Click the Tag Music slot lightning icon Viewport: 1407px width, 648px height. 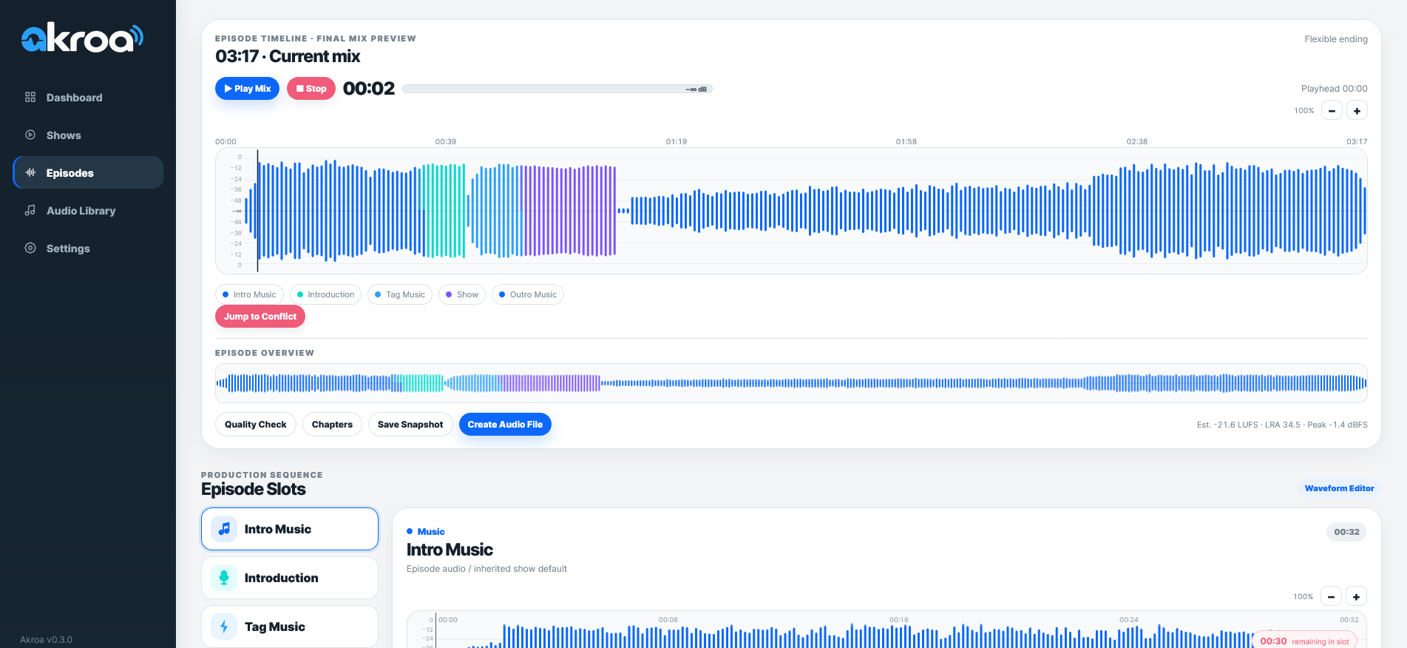[224, 627]
